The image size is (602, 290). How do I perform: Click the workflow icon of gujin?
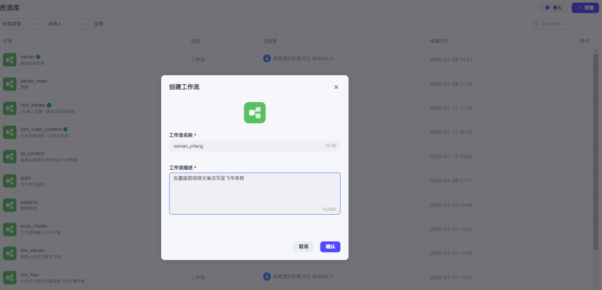tap(9, 181)
